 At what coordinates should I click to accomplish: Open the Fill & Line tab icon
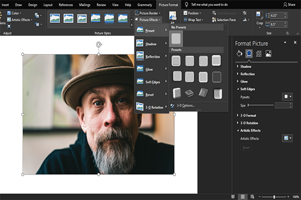(x=239, y=53)
